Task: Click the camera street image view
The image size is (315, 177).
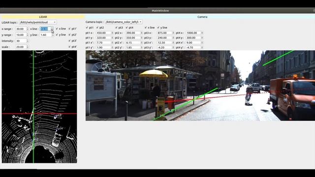Action: coord(200,86)
